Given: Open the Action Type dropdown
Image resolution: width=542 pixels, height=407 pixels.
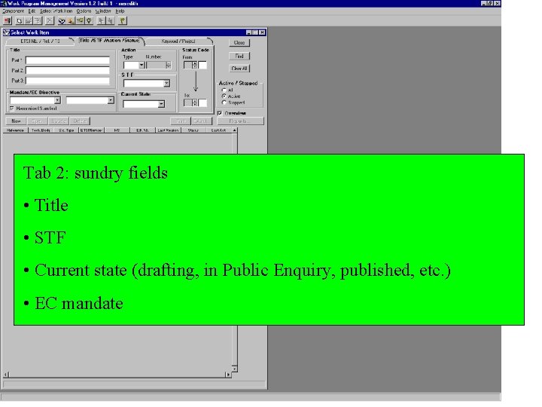Looking at the screenshot, I should pyautogui.click(x=142, y=65).
